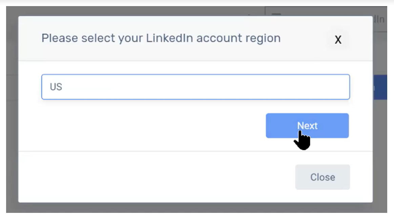The height and width of the screenshot is (221, 394).
Task: Click the word region in the dialog title
Action: click(263, 39)
